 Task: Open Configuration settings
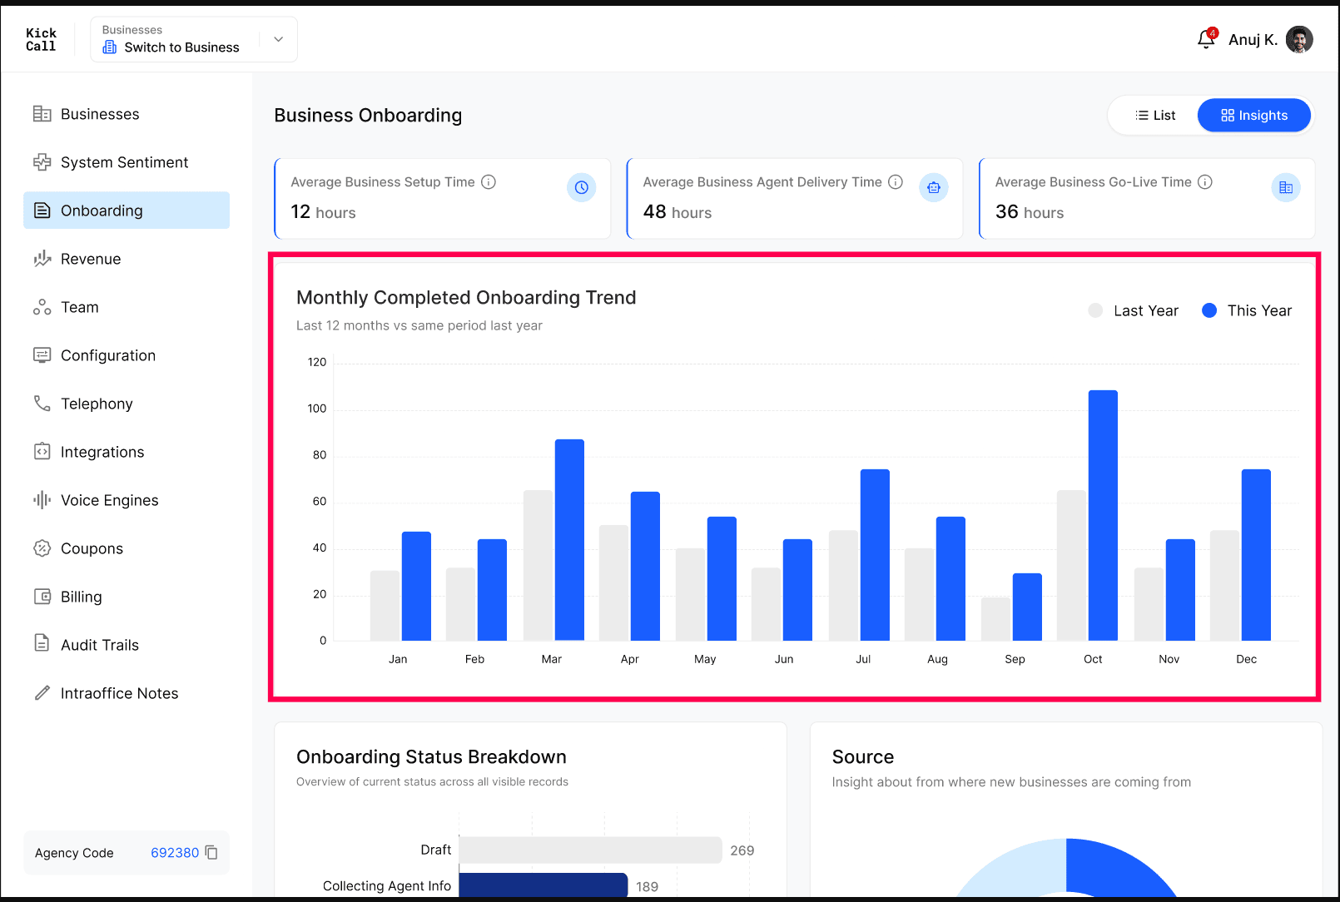[127, 355]
